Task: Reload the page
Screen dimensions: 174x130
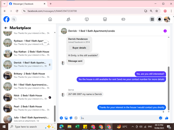Action: [17, 11]
